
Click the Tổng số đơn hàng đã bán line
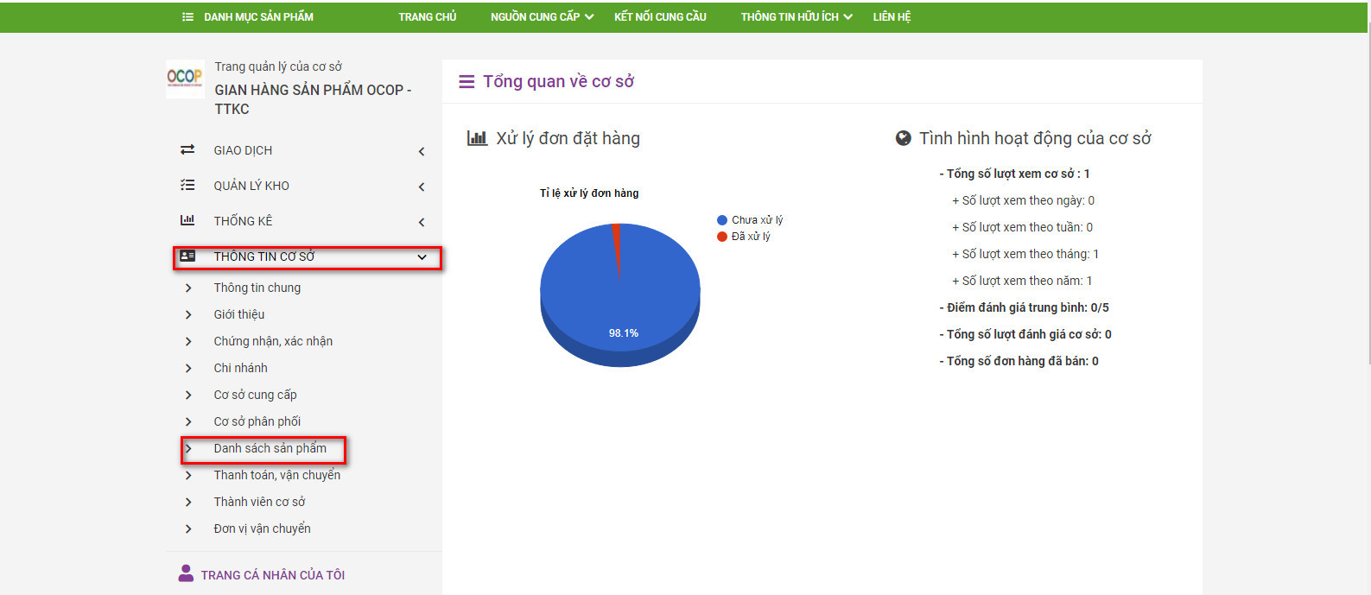click(x=1019, y=361)
